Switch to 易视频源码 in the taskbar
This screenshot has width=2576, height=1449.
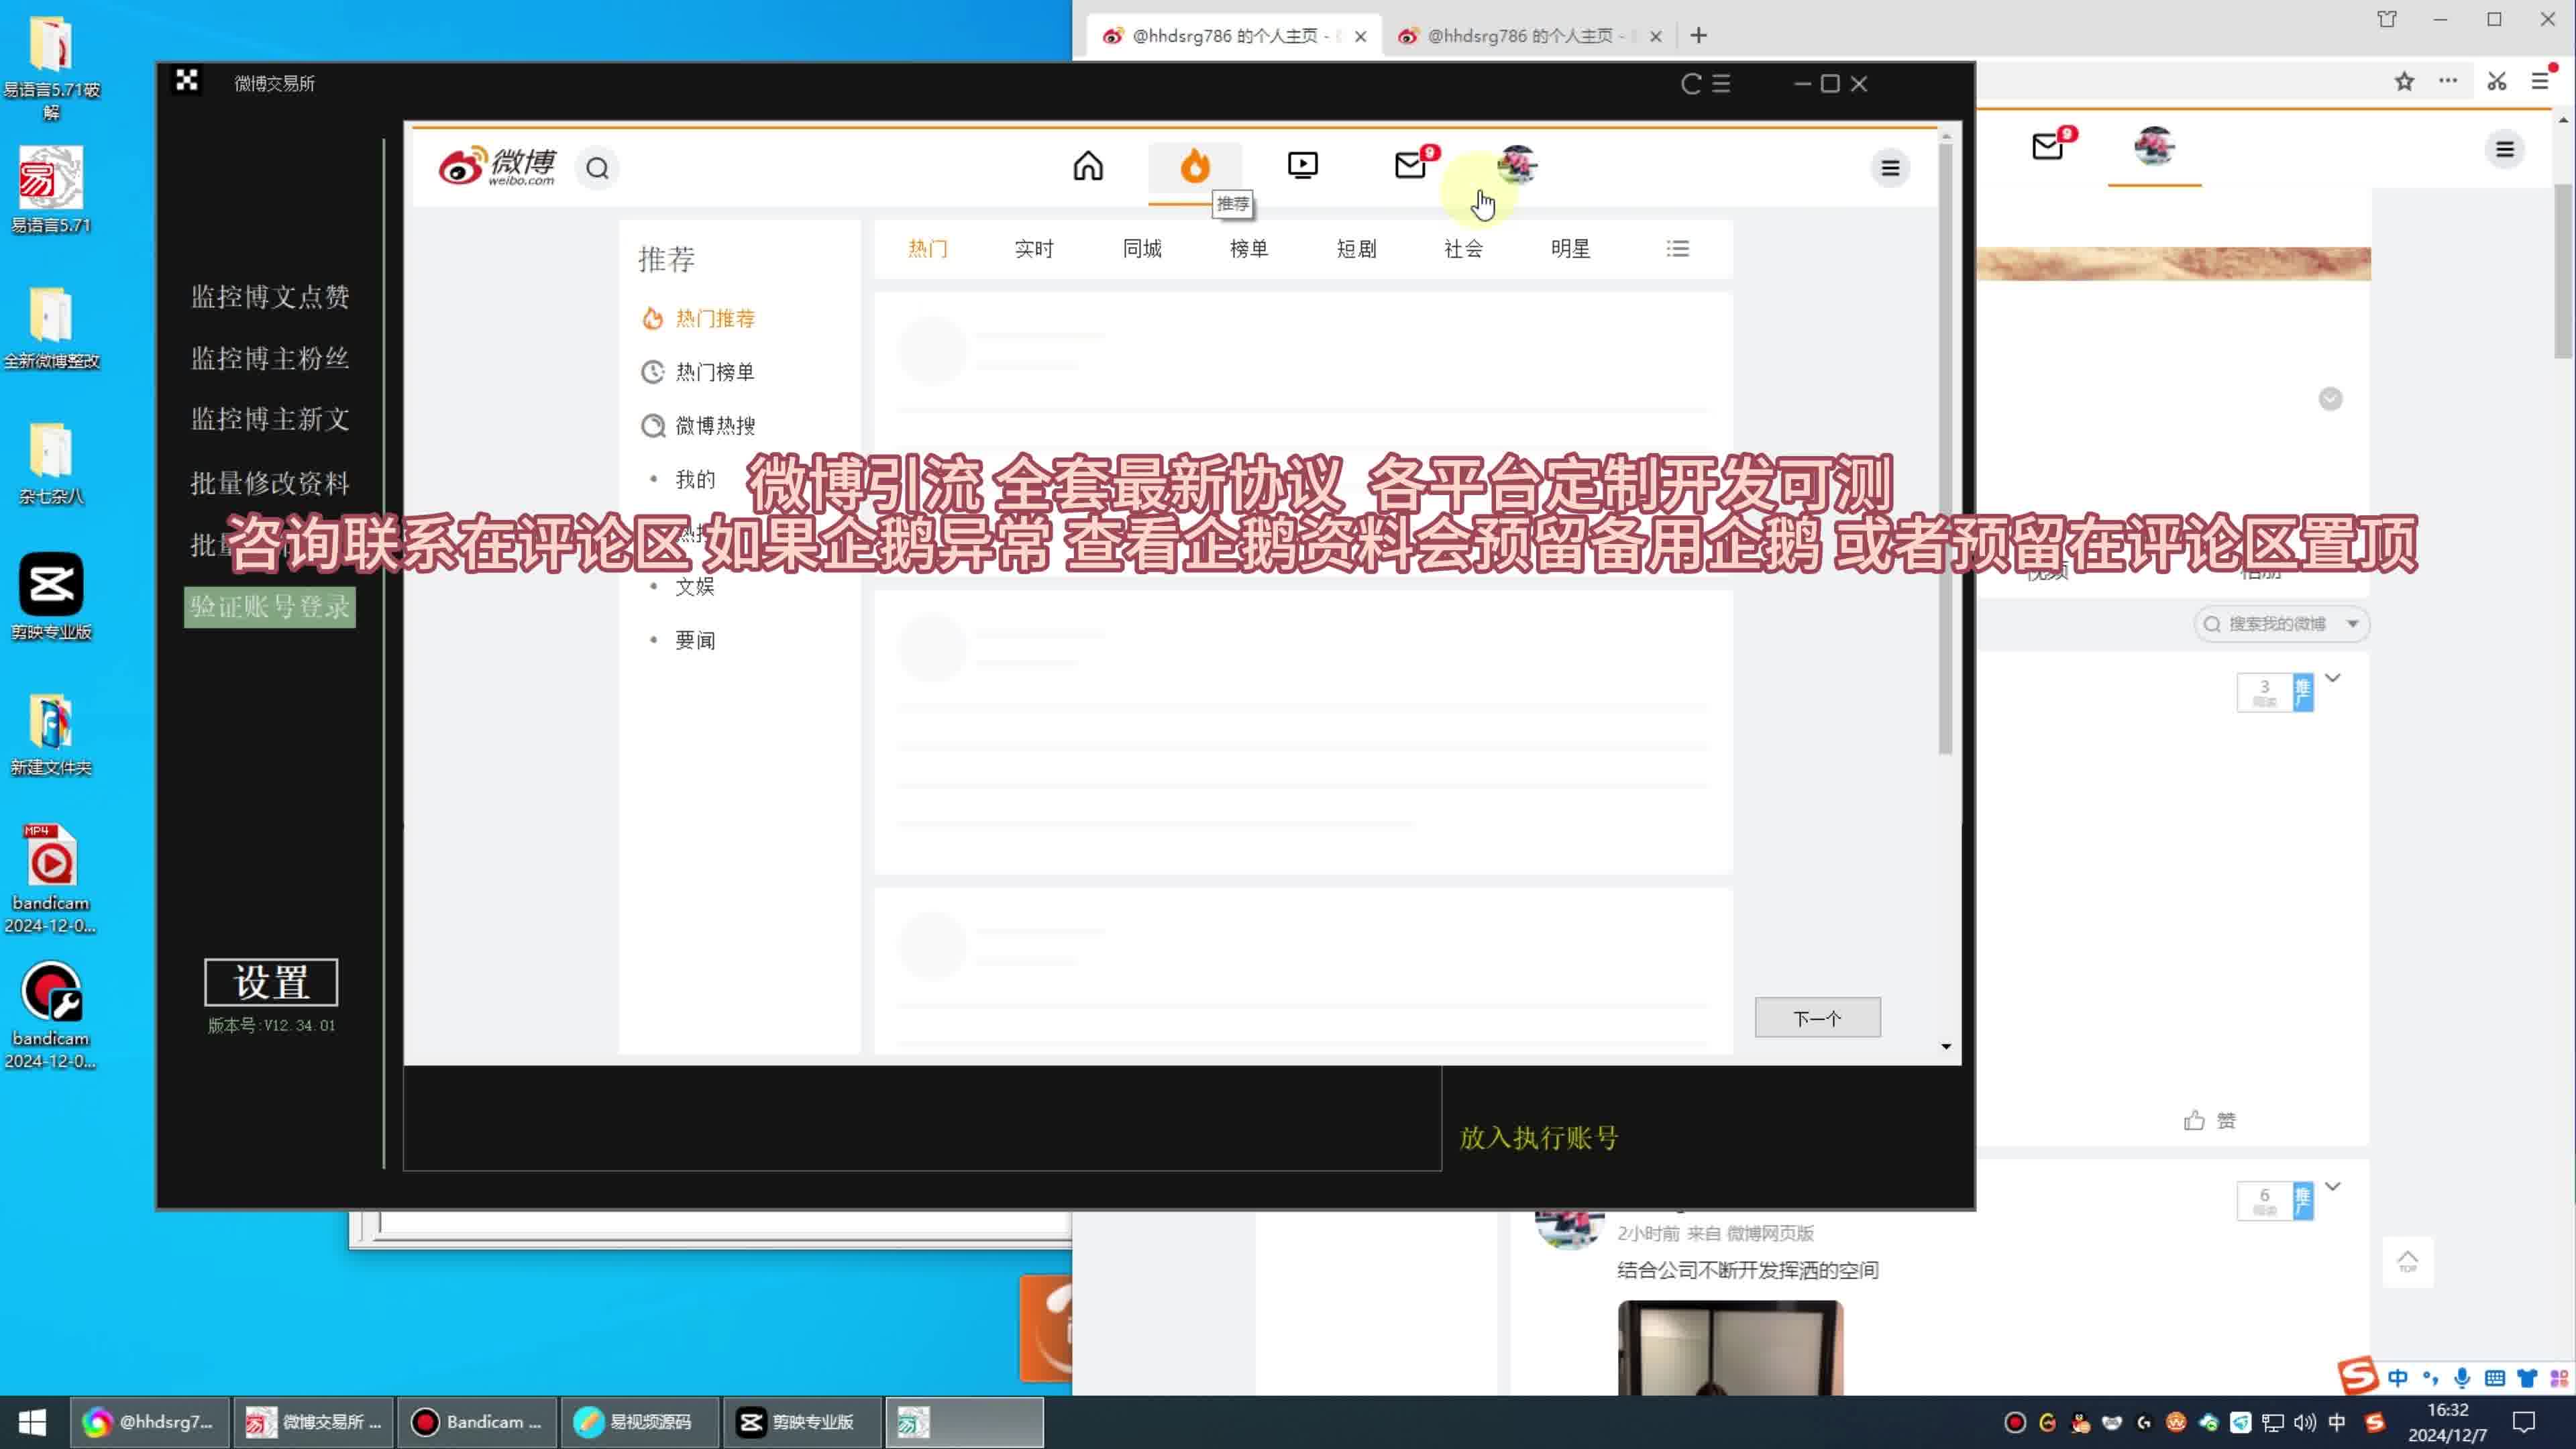tap(639, 1422)
